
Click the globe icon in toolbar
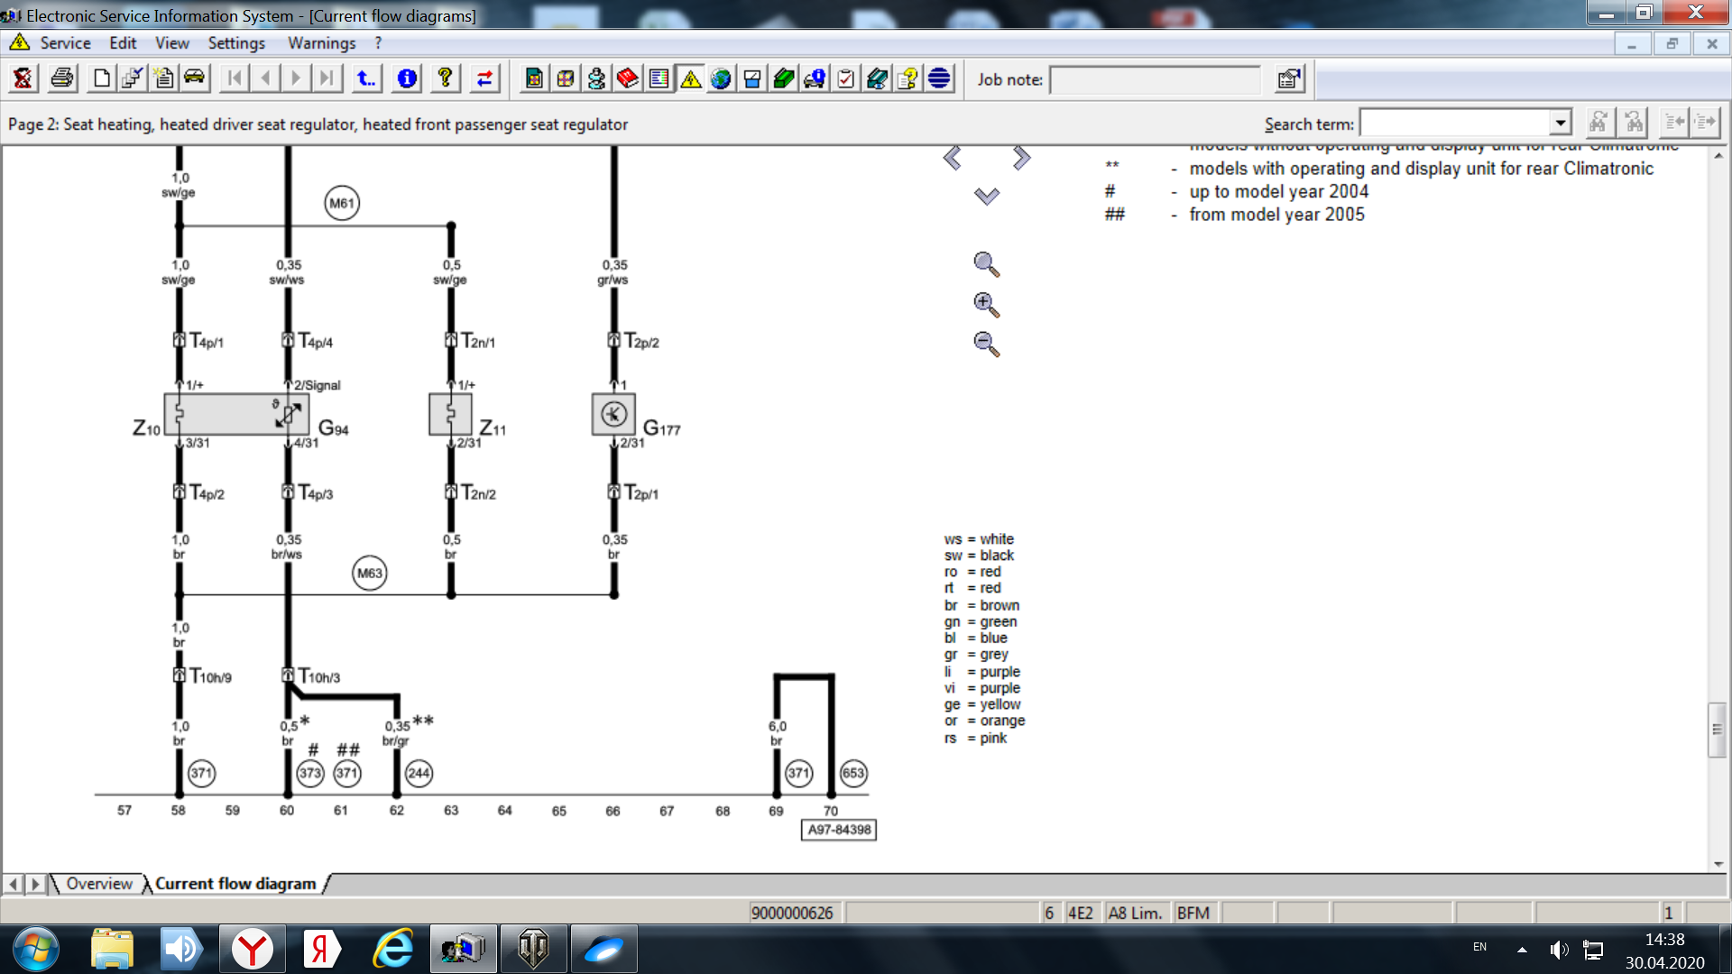click(x=721, y=78)
